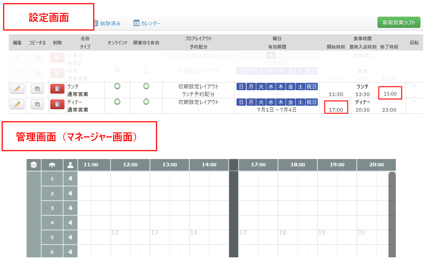The height and width of the screenshot is (261, 429).
Task: Open the 削除済み tab
Action: point(107,23)
